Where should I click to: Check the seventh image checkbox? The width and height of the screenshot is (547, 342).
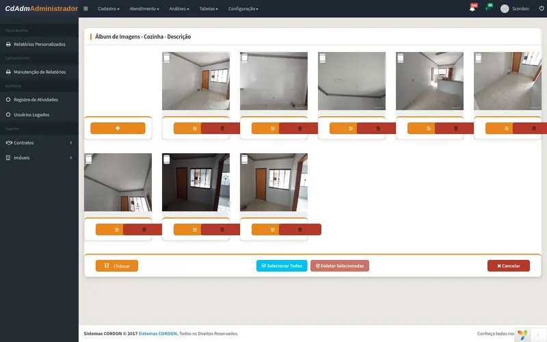tap(167, 159)
